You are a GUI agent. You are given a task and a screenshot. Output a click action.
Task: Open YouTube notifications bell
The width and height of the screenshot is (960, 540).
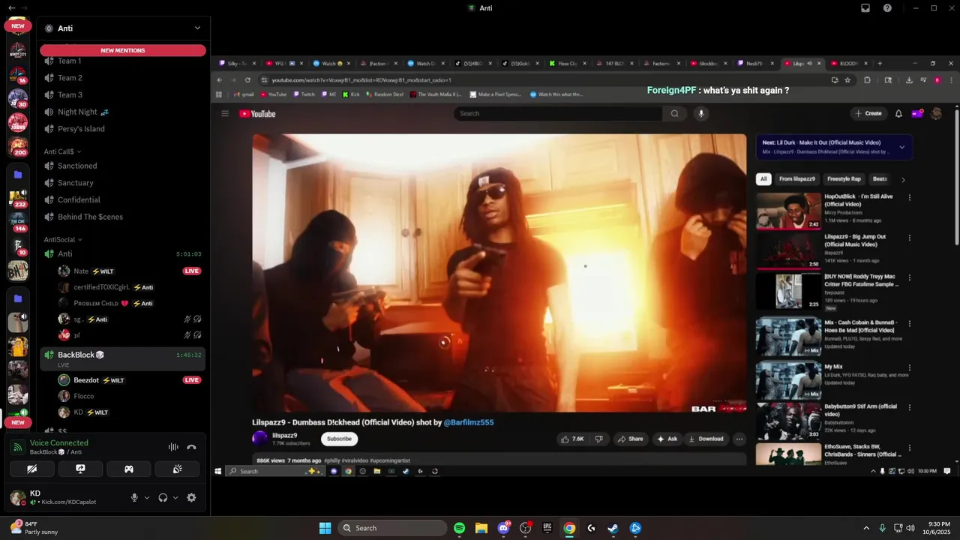(x=898, y=114)
